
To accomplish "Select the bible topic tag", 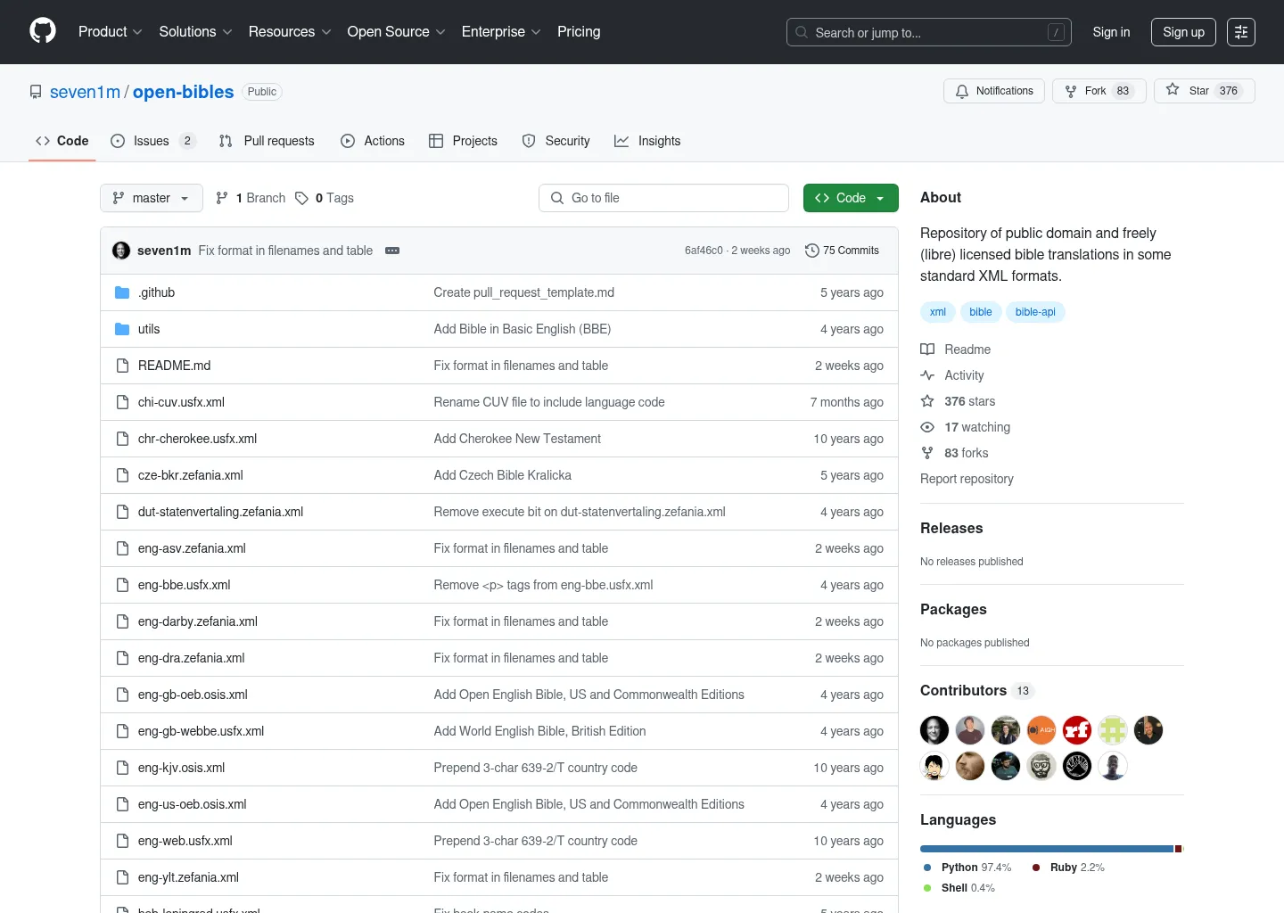I will [x=981, y=312].
